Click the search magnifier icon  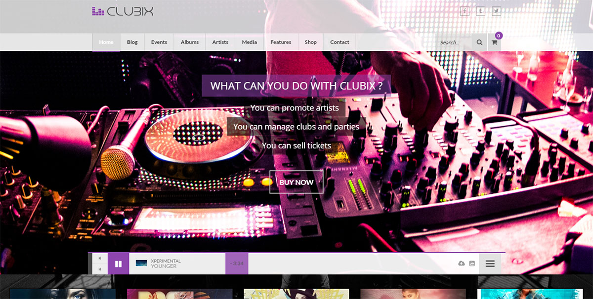479,42
